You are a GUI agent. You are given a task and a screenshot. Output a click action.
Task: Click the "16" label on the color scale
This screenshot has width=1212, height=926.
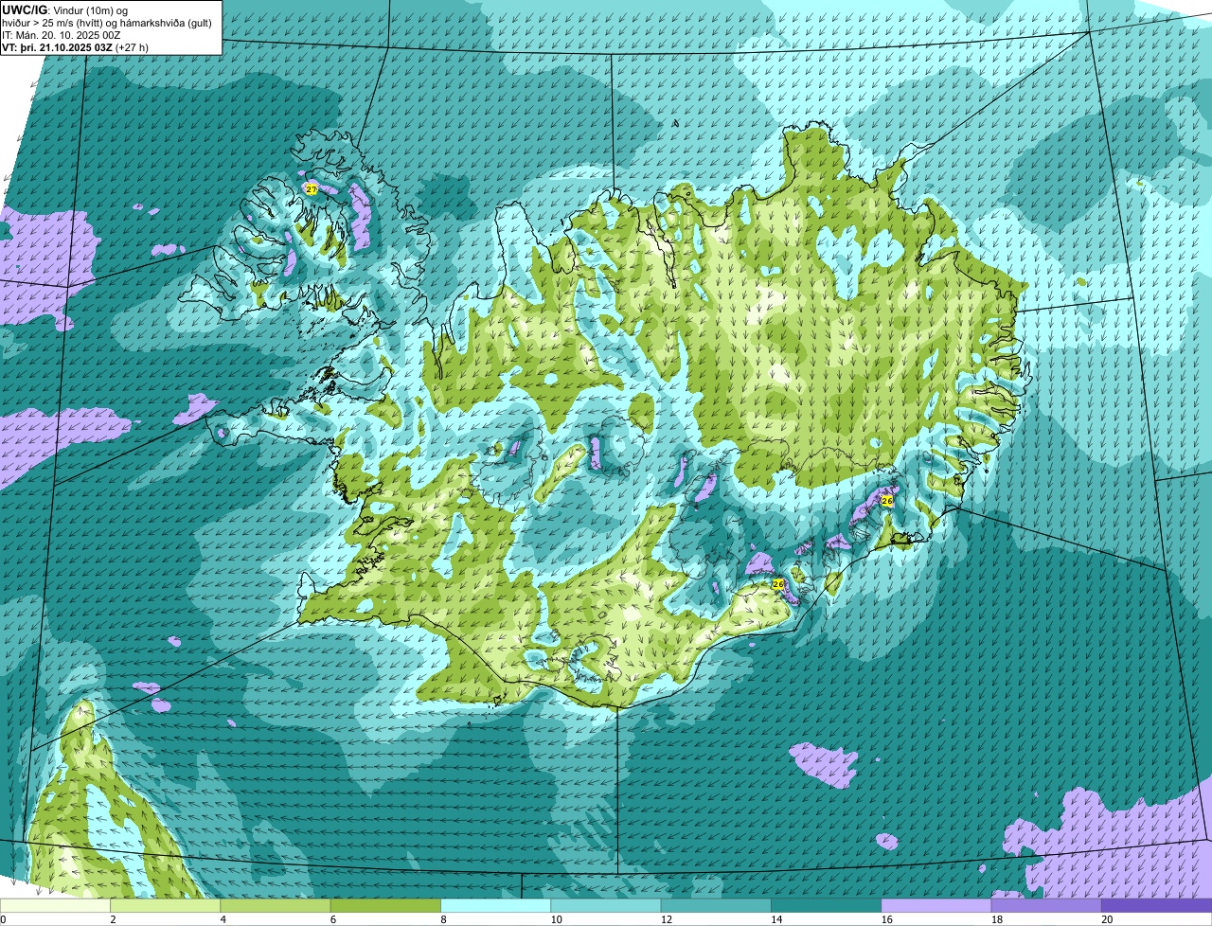[886, 919]
